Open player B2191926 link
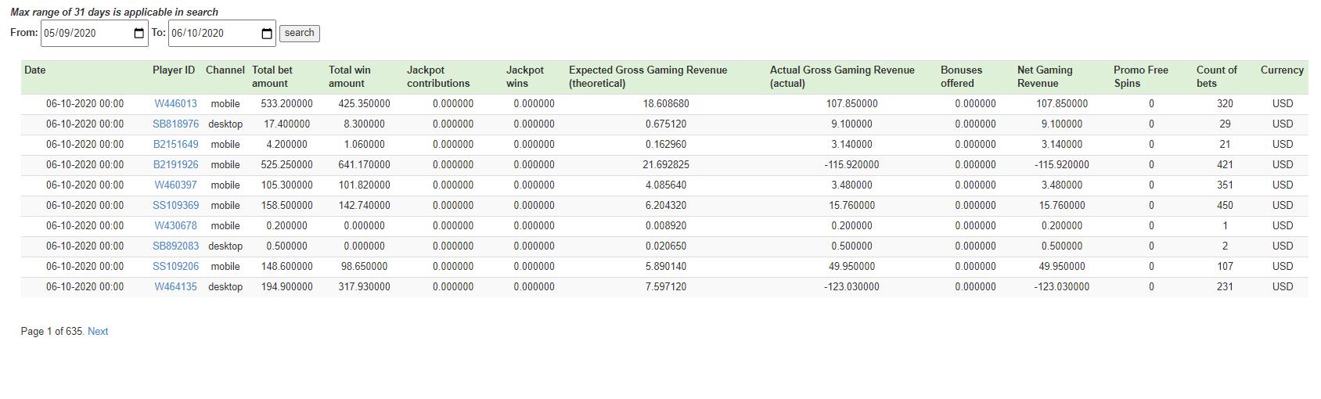The image size is (1321, 399). coord(176,165)
